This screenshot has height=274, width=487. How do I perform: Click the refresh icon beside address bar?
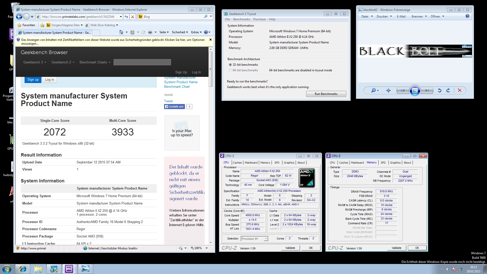[x=126, y=17]
